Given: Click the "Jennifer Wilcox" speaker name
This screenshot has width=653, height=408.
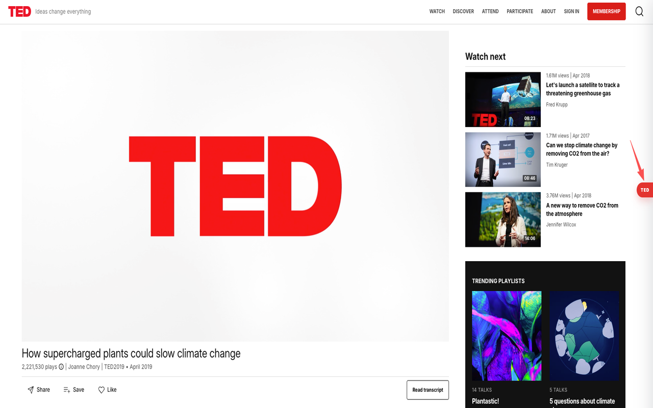Looking at the screenshot, I should 561,224.
